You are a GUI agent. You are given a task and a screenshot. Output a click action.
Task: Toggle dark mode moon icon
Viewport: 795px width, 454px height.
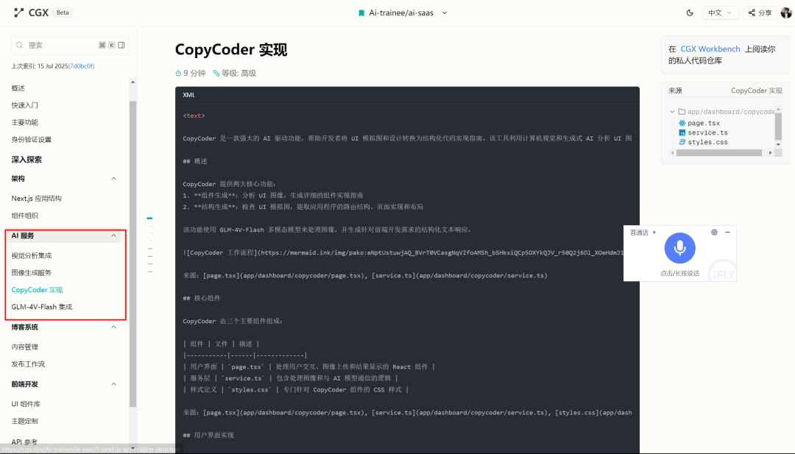(x=690, y=13)
